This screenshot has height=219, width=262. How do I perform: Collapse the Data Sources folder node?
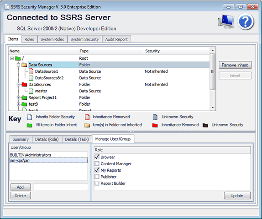(x=18, y=65)
